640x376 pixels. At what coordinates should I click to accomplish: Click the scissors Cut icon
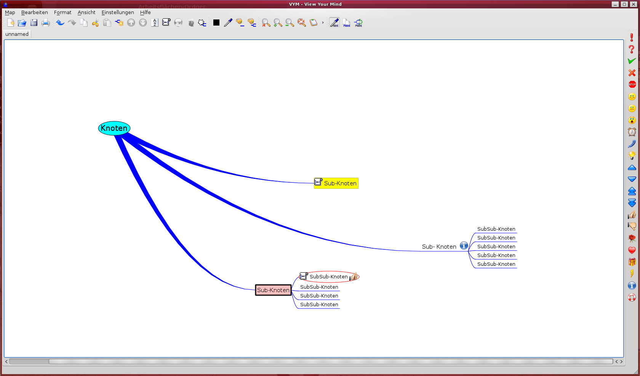coord(95,23)
